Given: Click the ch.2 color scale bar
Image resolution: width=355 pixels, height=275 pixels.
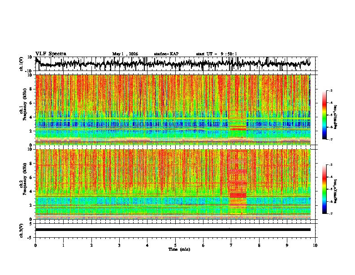Looking at the screenshot, I should (x=324, y=189).
